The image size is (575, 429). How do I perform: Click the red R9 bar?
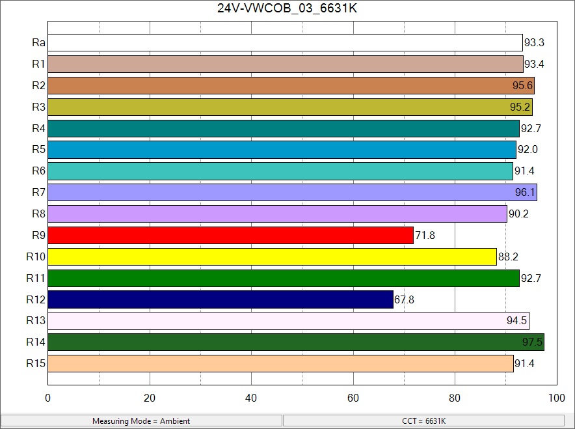point(230,235)
